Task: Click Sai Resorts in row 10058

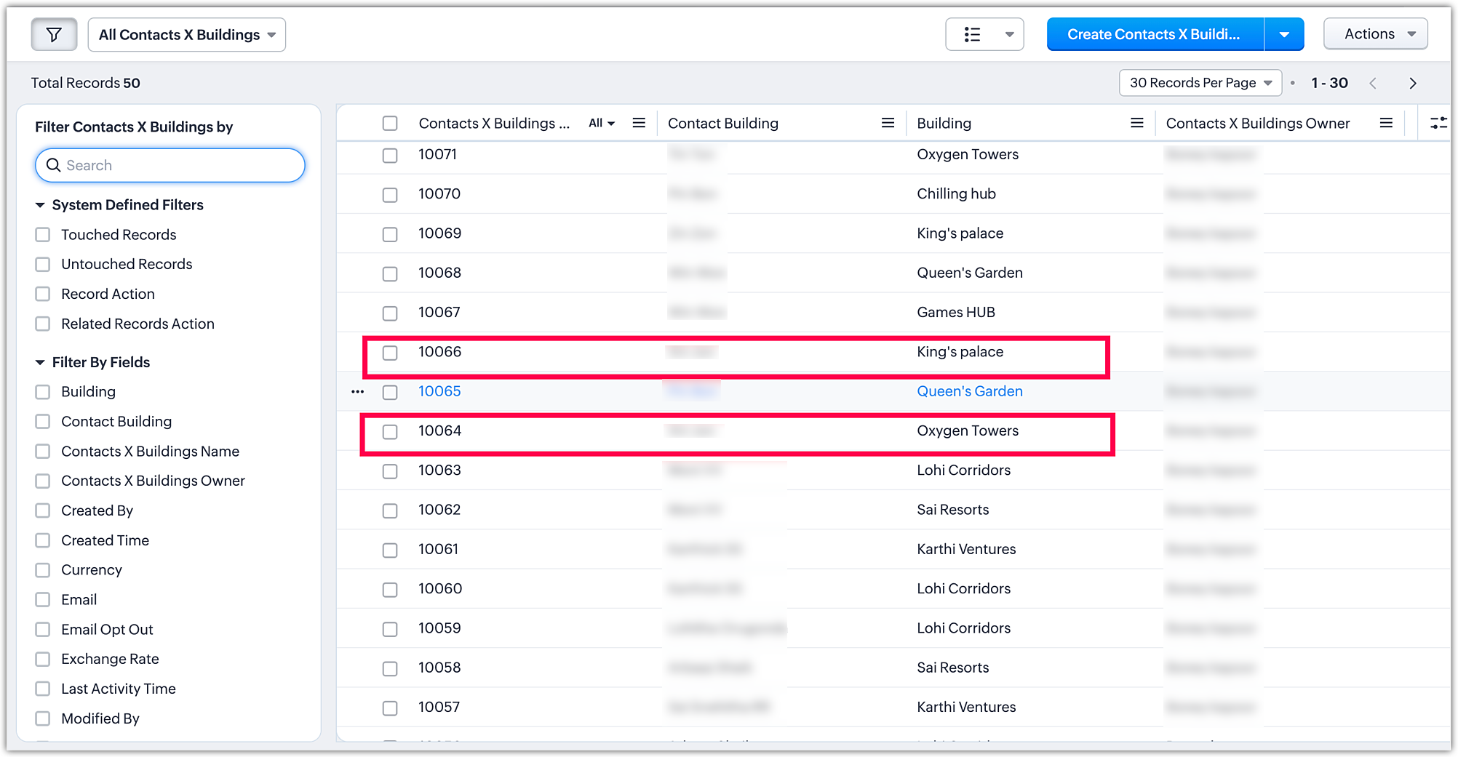Action: click(953, 668)
